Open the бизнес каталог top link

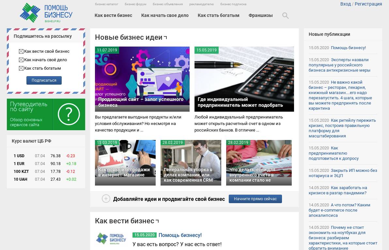(106, 4)
